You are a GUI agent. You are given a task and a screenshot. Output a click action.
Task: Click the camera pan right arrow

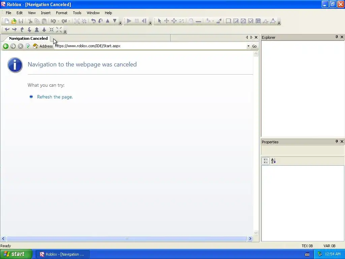coord(14,30)
